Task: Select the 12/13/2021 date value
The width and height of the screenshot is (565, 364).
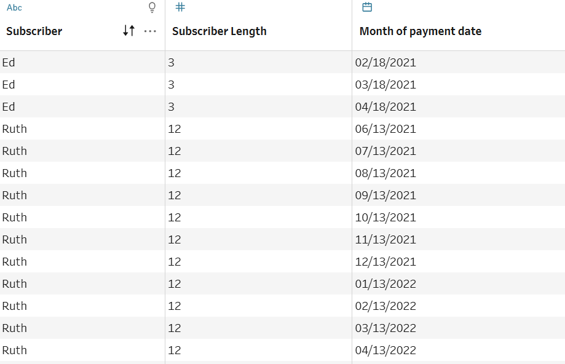Action: (x=385, y=262)
